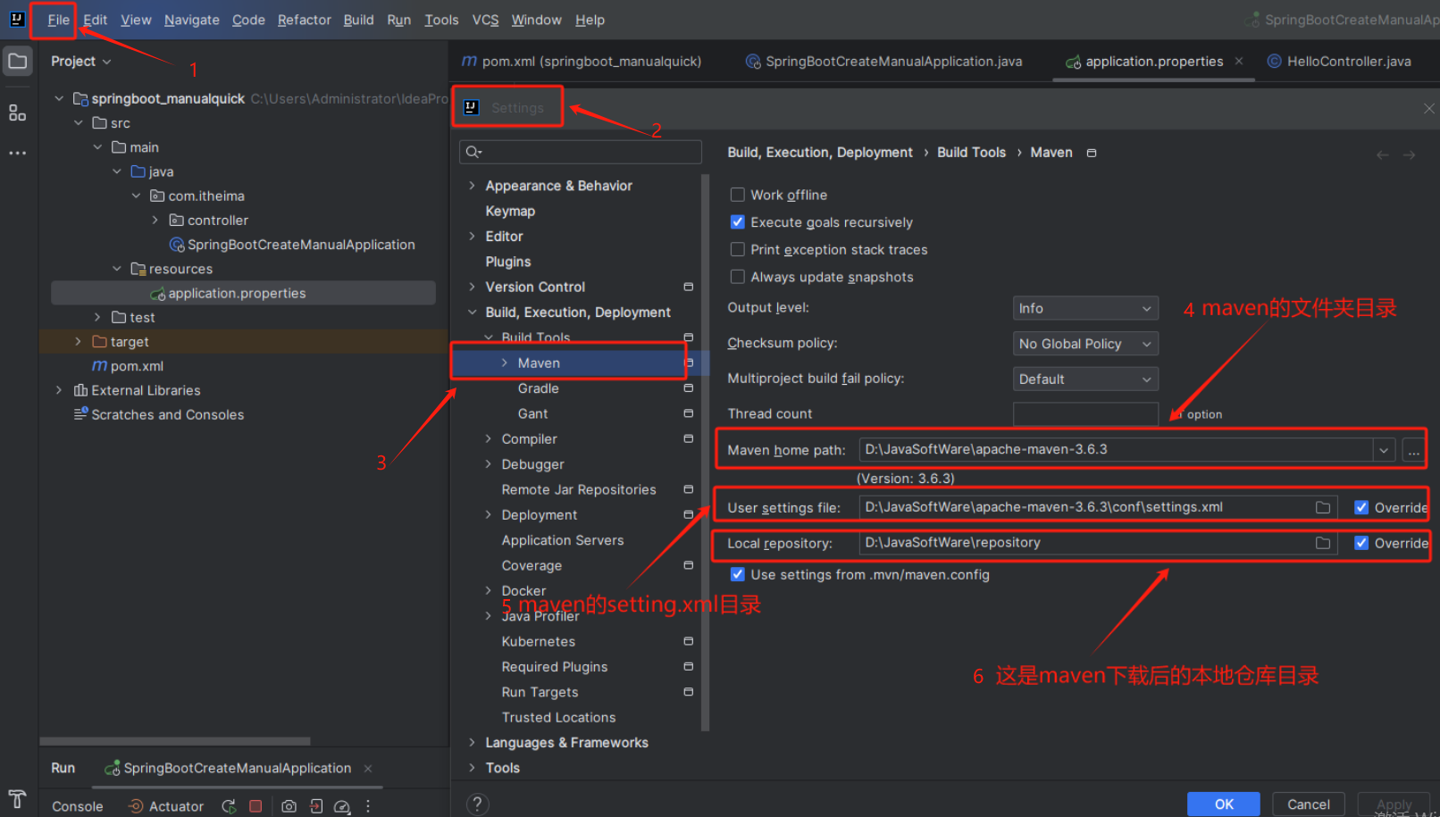Toggle Override for Local repository
The image size is (1440, 817).
coord(1361,543)
